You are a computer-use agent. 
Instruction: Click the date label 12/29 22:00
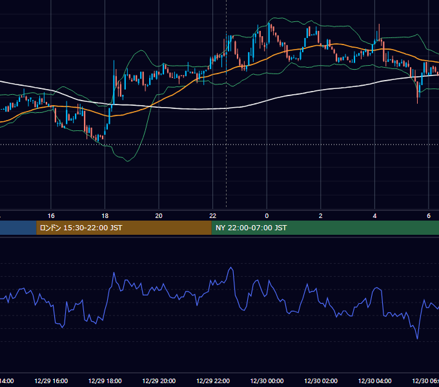213,381
